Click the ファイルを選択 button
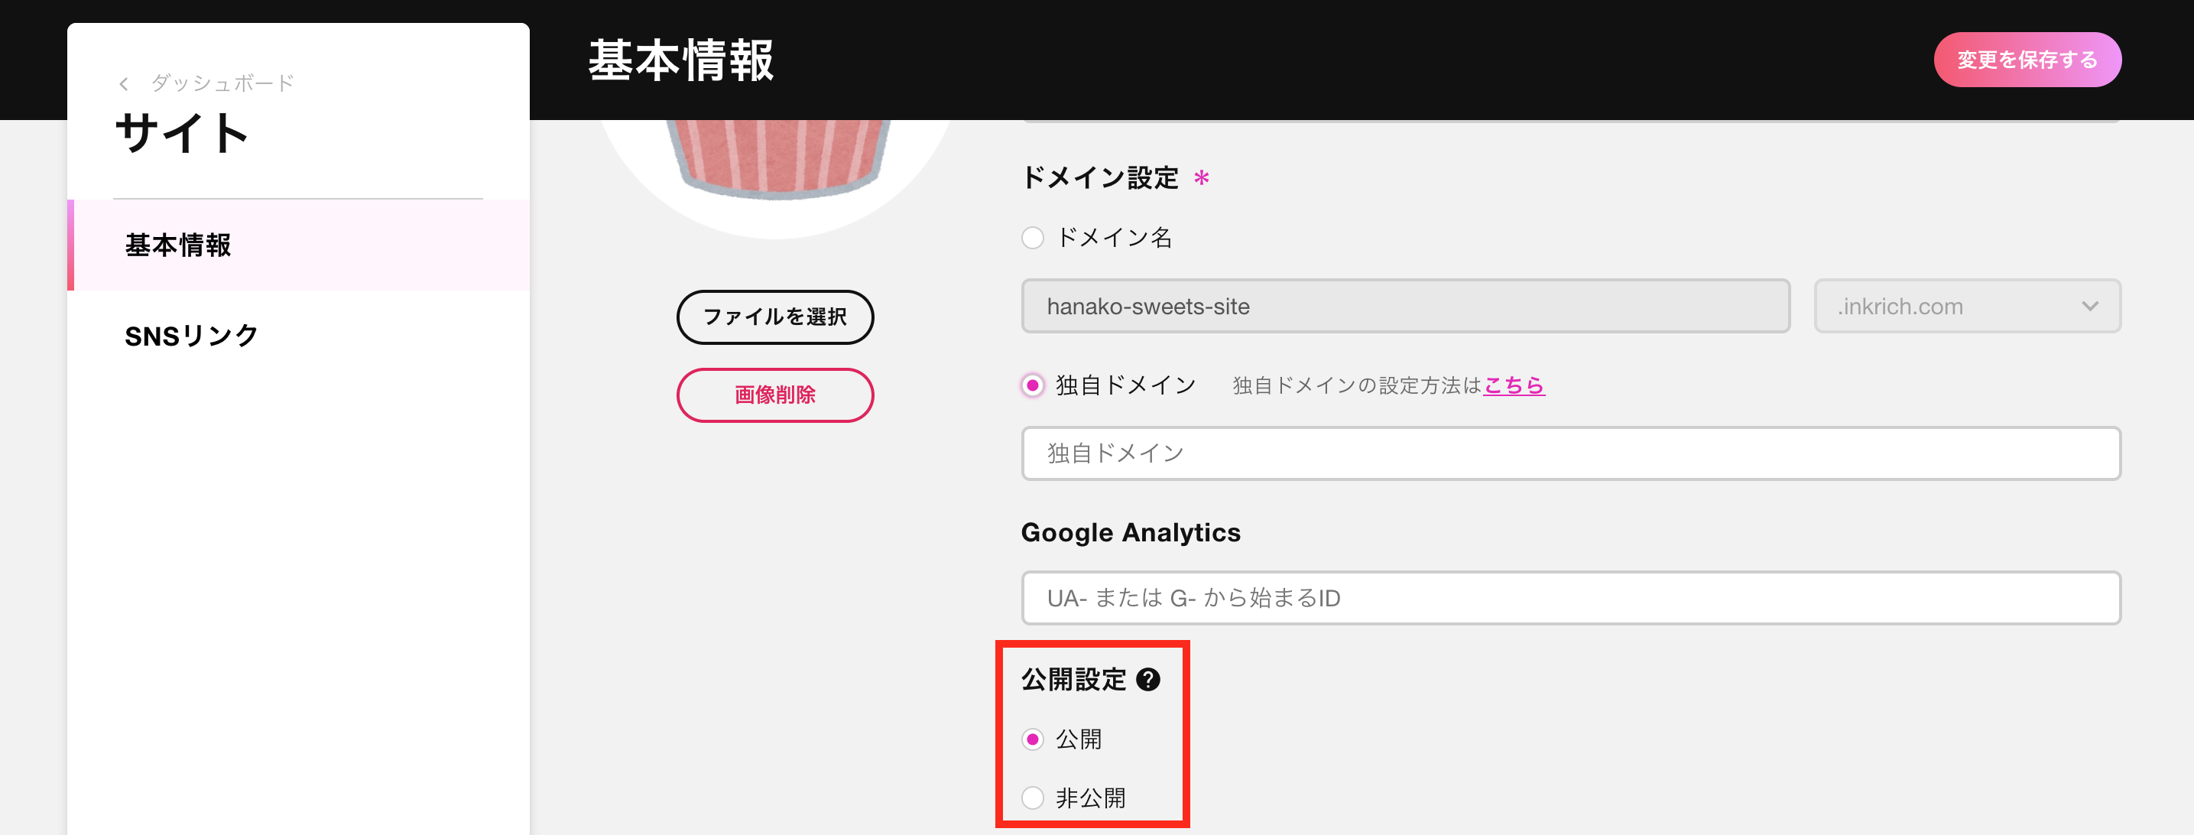Image resolution: width=2194 pixels, height=835 pixels. 775,317
